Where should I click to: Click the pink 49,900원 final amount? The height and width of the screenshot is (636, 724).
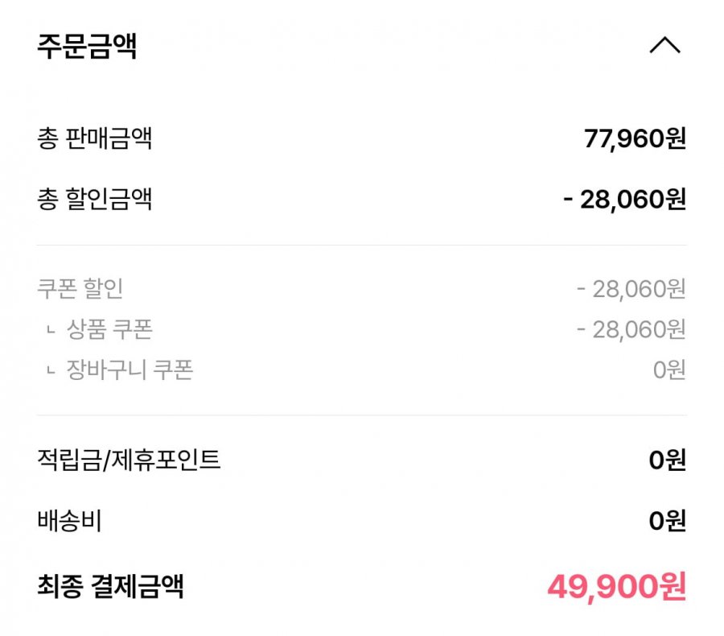coord(617,587)
